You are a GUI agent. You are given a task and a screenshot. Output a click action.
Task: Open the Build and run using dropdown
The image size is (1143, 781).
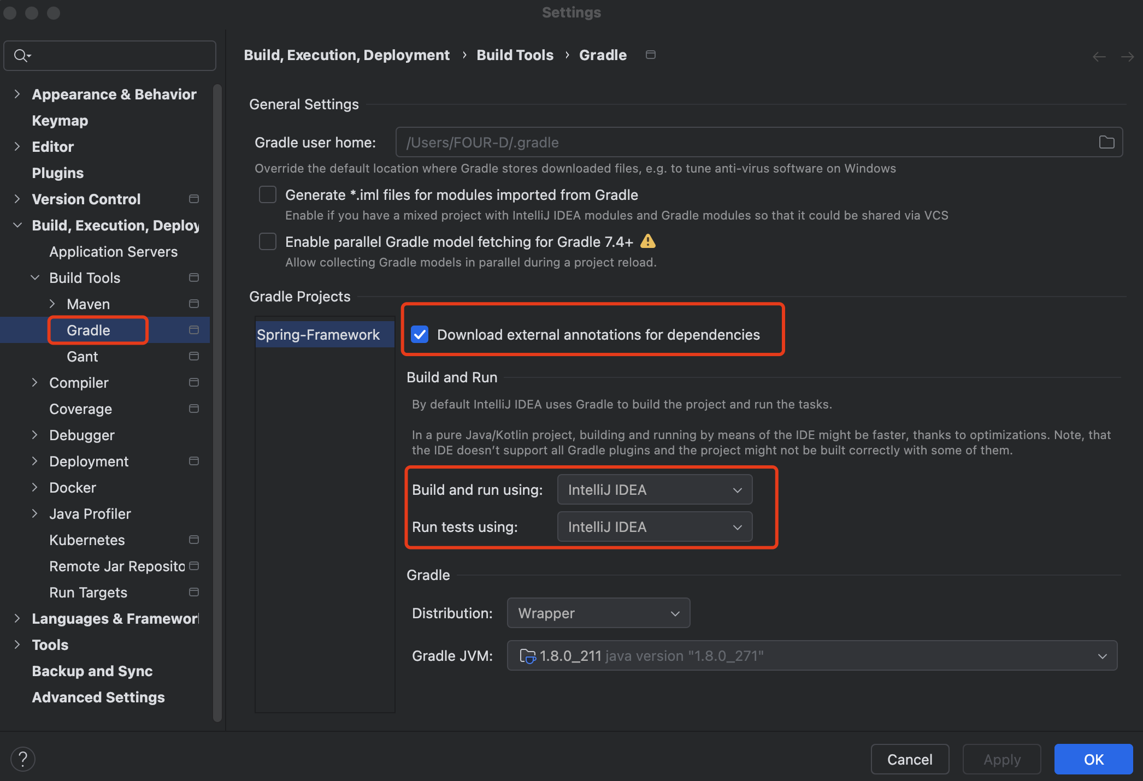[x=655, y=489]
